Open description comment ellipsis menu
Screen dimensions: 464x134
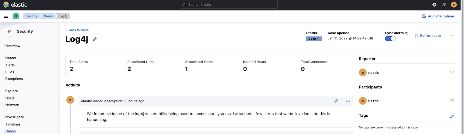348,101
